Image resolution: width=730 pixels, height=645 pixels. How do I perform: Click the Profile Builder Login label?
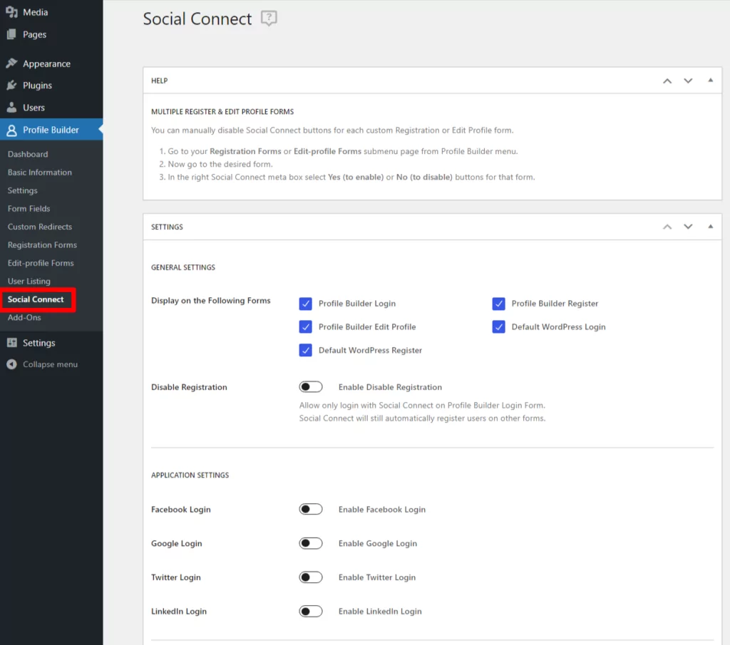pyautogui.click(x=357, y=304)
